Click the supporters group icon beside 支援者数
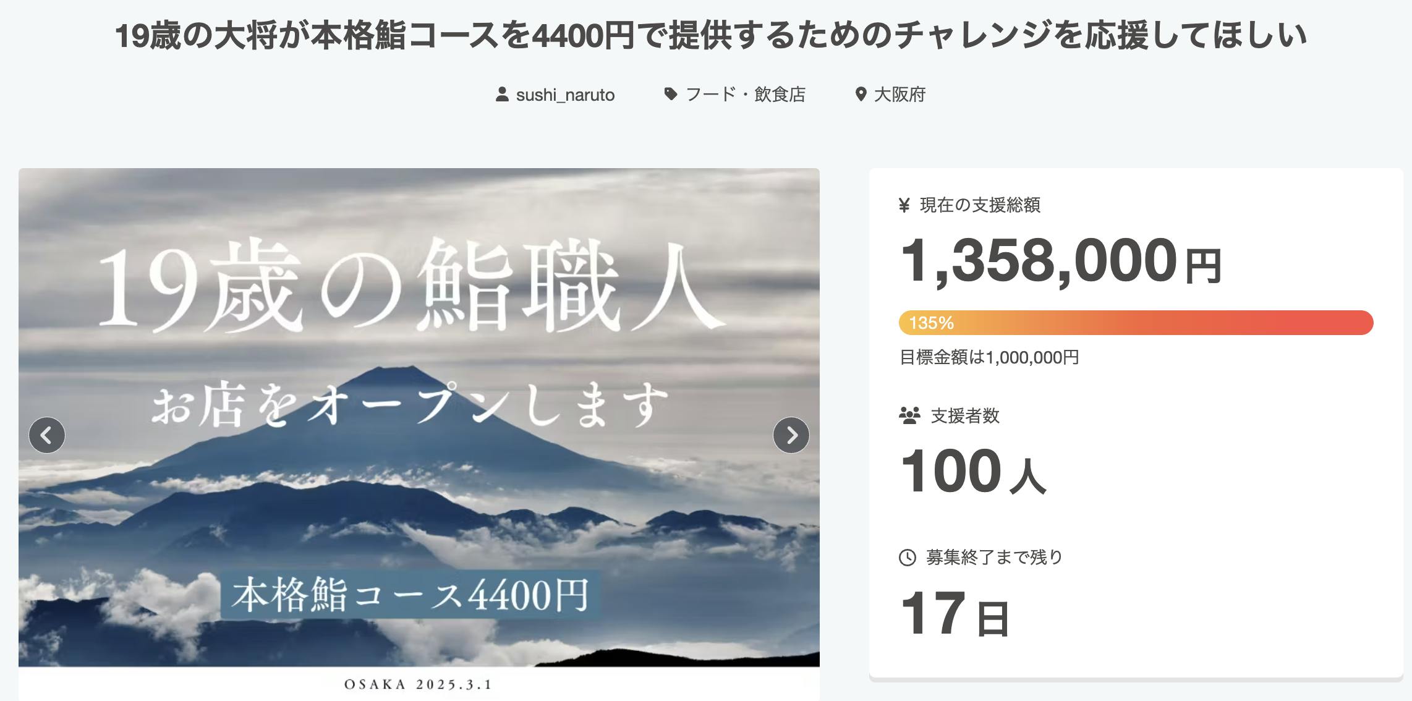 (x=909, y=415)
